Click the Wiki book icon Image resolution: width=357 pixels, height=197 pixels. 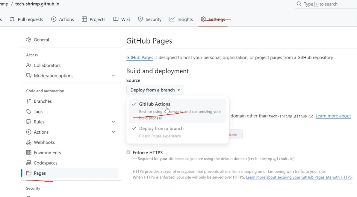click(x=116, y=19)
